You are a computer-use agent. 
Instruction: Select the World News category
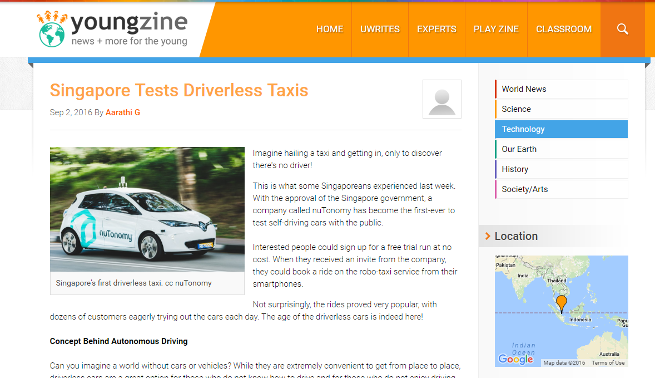tap(562, 89)
